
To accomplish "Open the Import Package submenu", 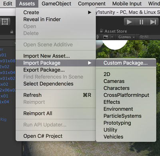I will pyautogui.click(x=56, y=63).
